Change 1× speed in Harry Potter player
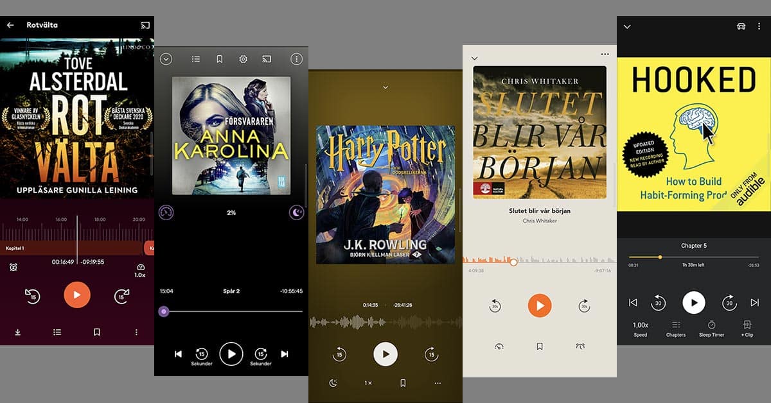This screenshot has height=403, width=771. coord(368,383)
